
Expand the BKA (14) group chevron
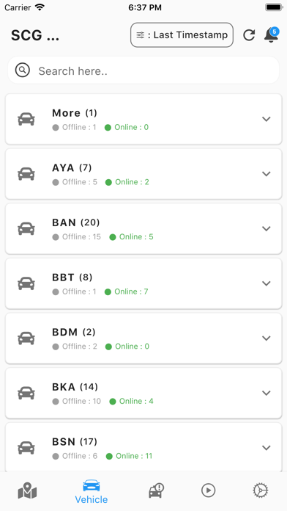pos(266,393)
